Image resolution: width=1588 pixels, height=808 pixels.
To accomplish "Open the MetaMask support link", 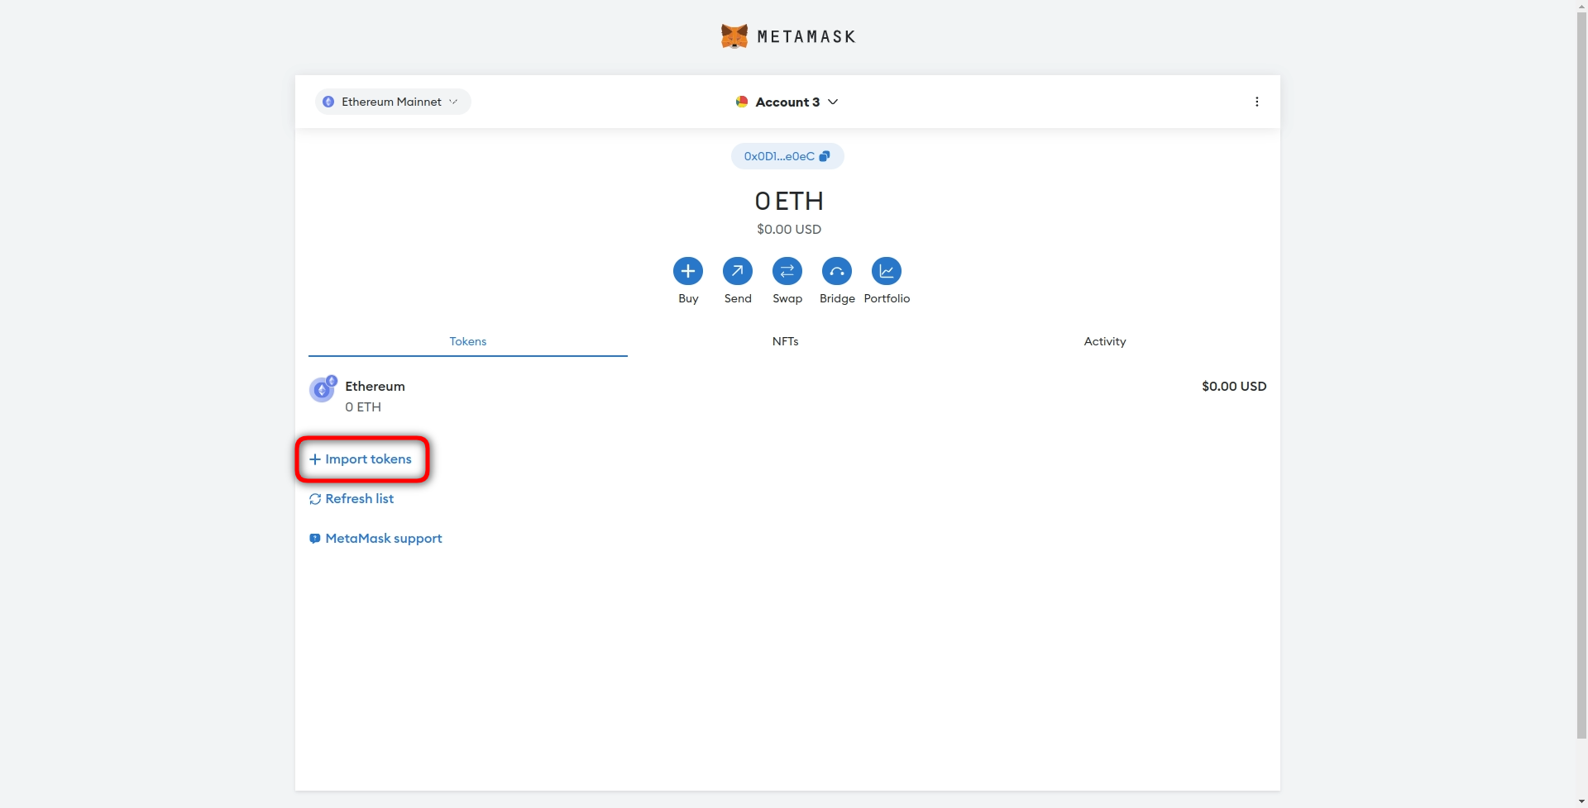I will [375, 538].
